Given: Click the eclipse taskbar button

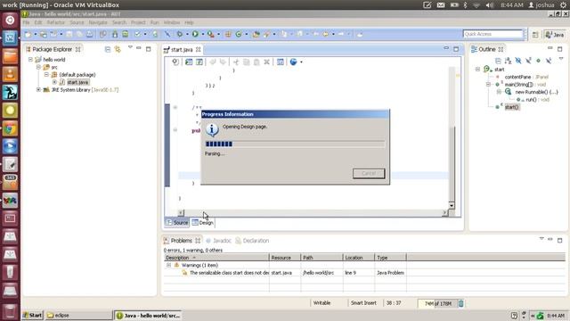Looking at the screenshot, I should coord(79,315).
